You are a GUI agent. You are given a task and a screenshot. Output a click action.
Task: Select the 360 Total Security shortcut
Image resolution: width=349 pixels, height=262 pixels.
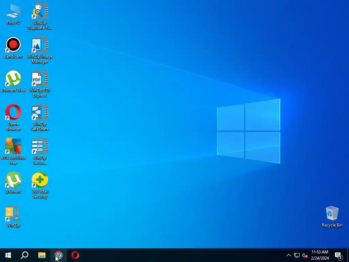pyautogui.click(x=40, y=185)
